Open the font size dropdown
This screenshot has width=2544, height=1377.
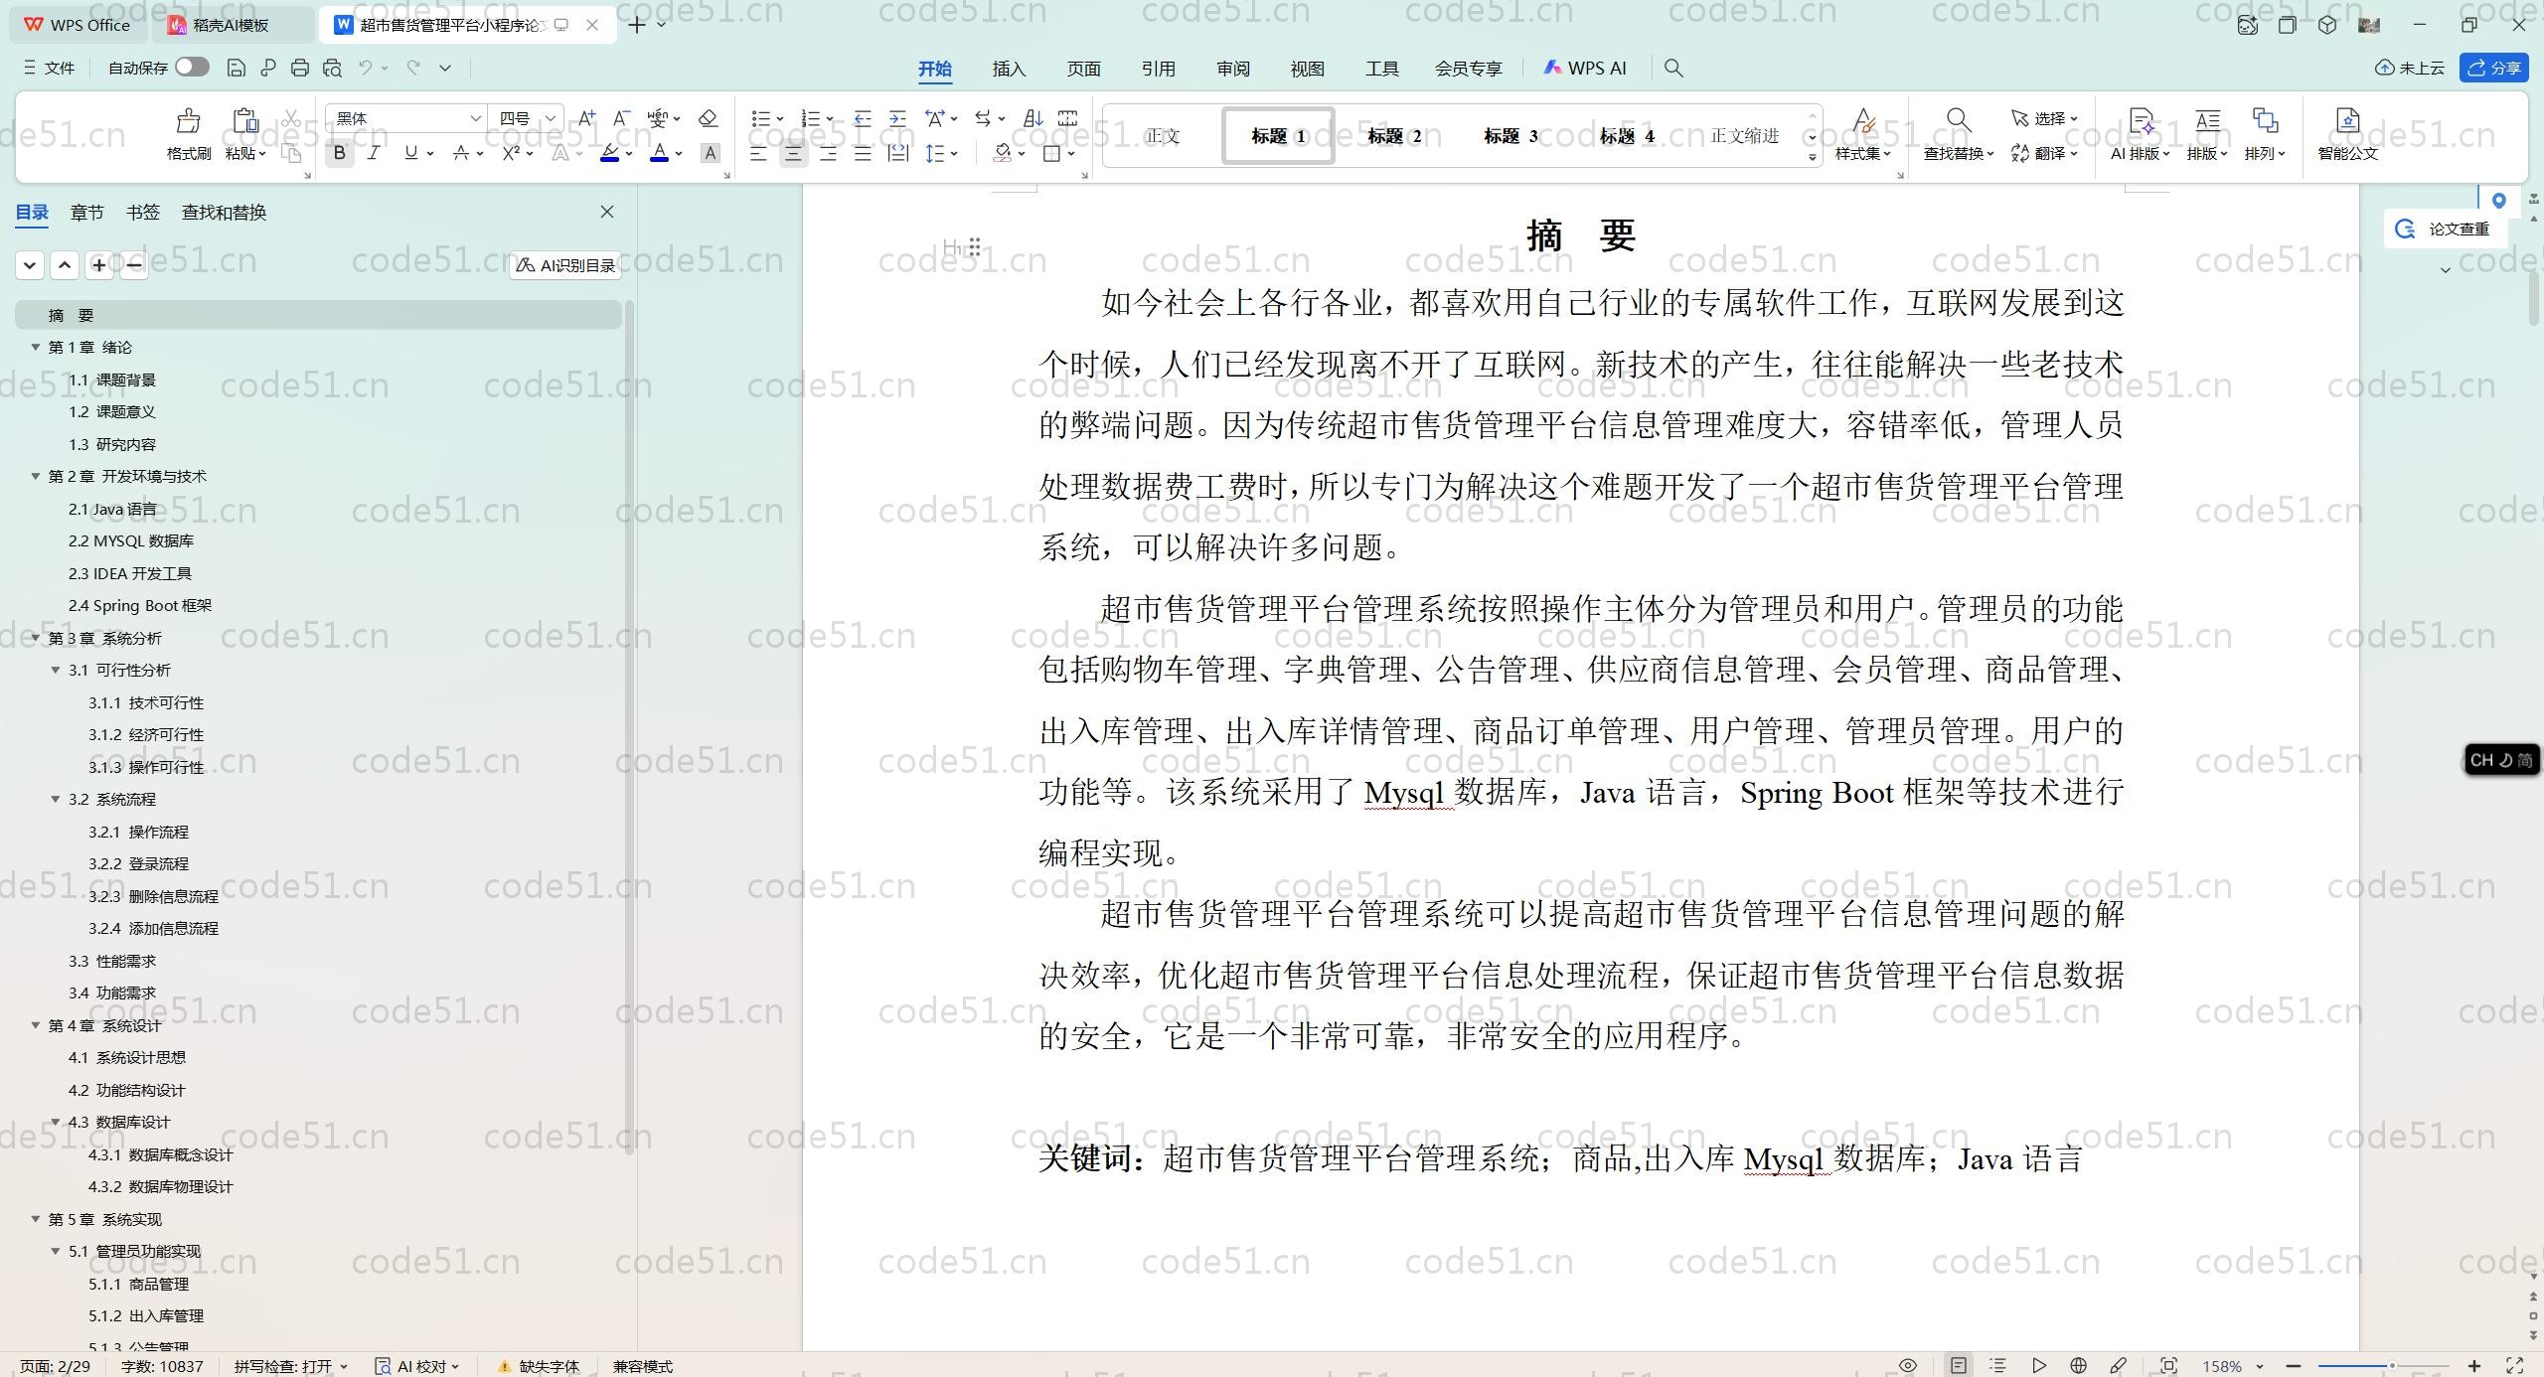pos(550,118)
